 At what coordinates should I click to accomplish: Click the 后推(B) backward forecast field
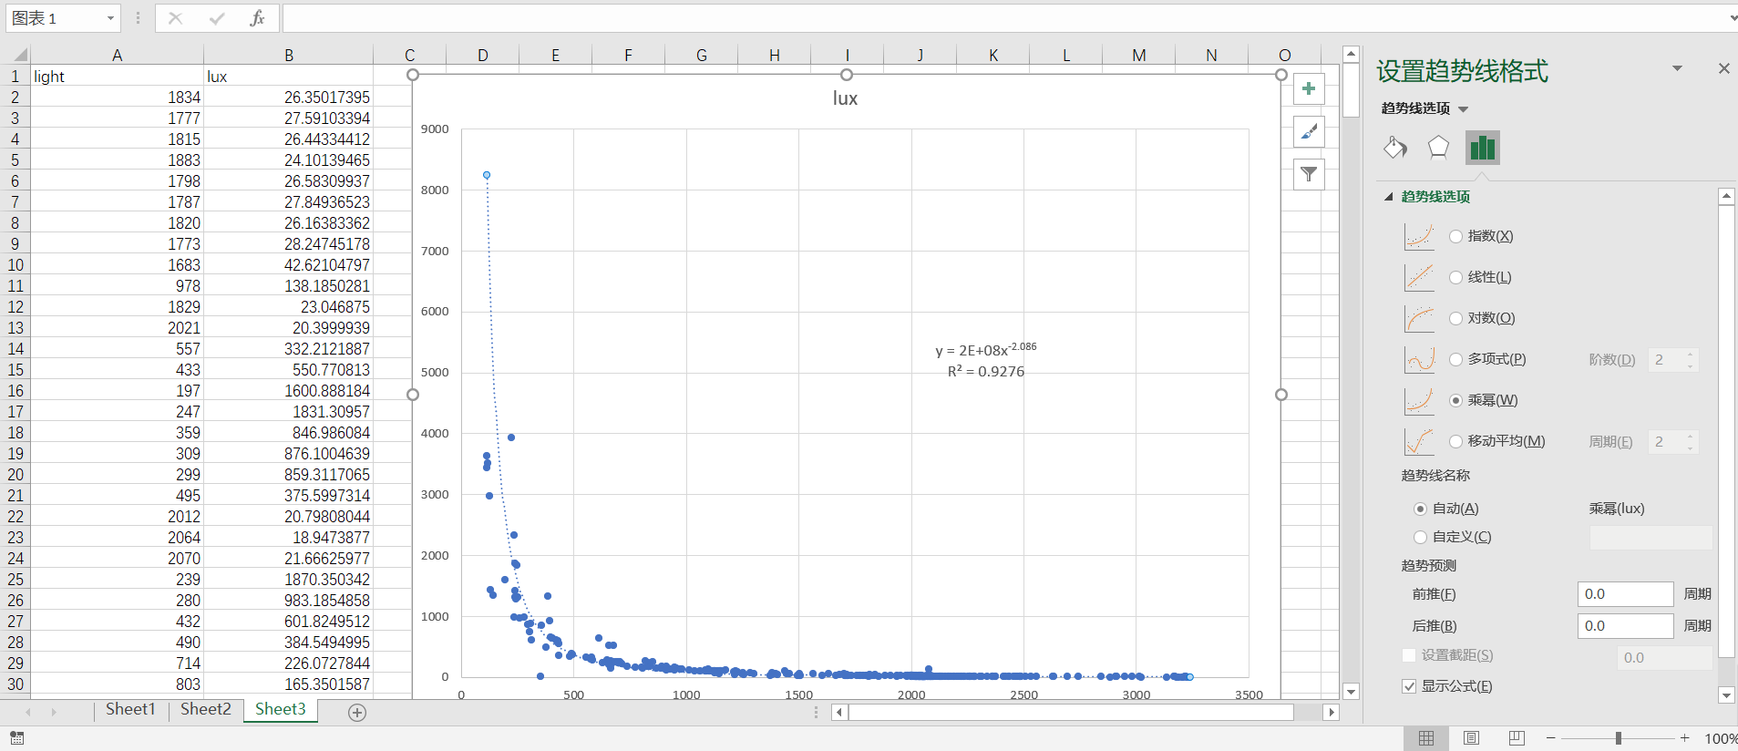point(1625,626)
